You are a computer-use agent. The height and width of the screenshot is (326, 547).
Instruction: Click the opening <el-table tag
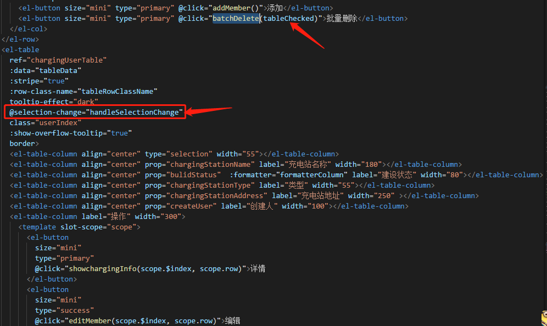(20, 50)
